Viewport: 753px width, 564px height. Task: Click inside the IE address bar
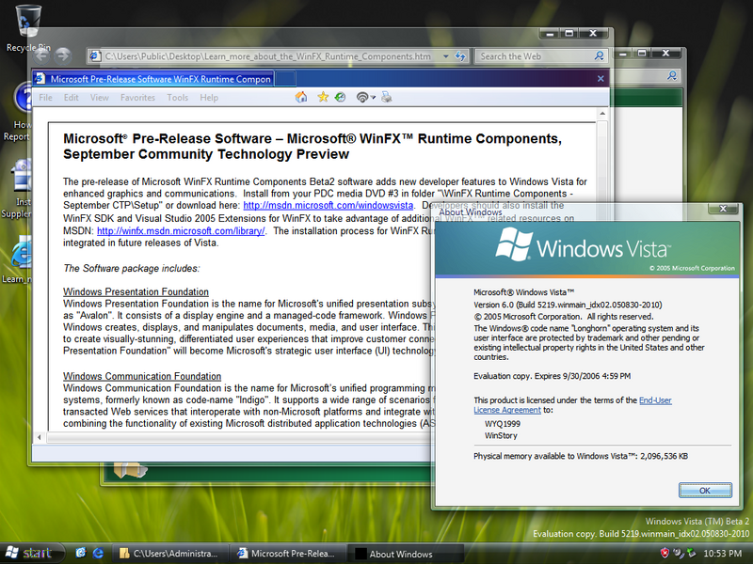[269, 56]
